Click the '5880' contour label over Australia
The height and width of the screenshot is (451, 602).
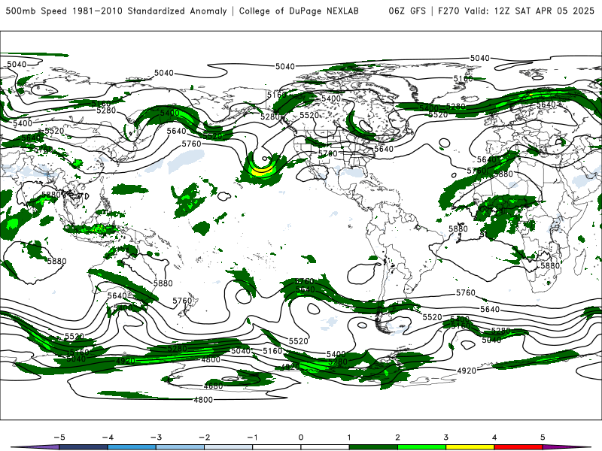[163, 283]
